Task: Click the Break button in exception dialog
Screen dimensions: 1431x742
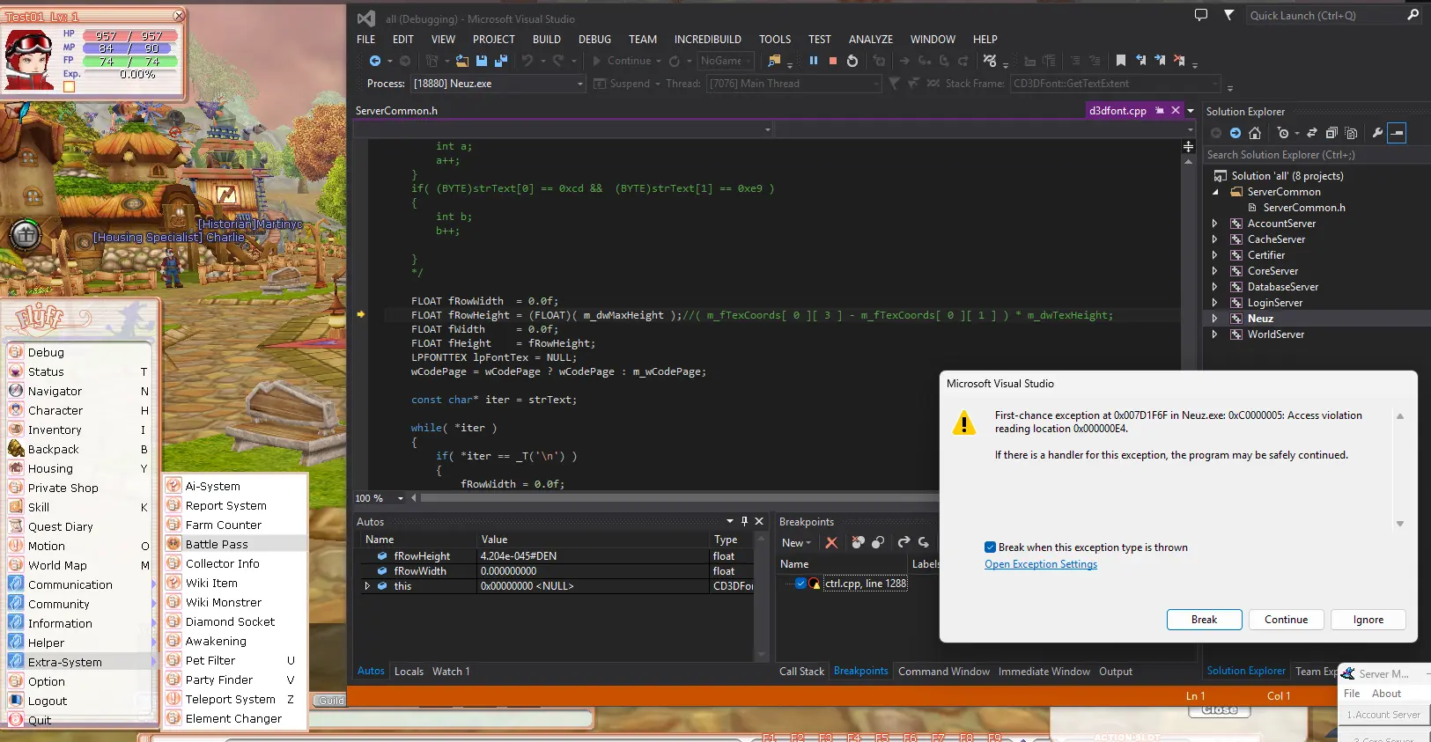Action: pyautogui.click(x=1204, y=620)
